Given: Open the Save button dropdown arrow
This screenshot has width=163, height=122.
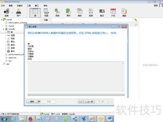Looking at the screenshot, I should [x=39, y=102].
